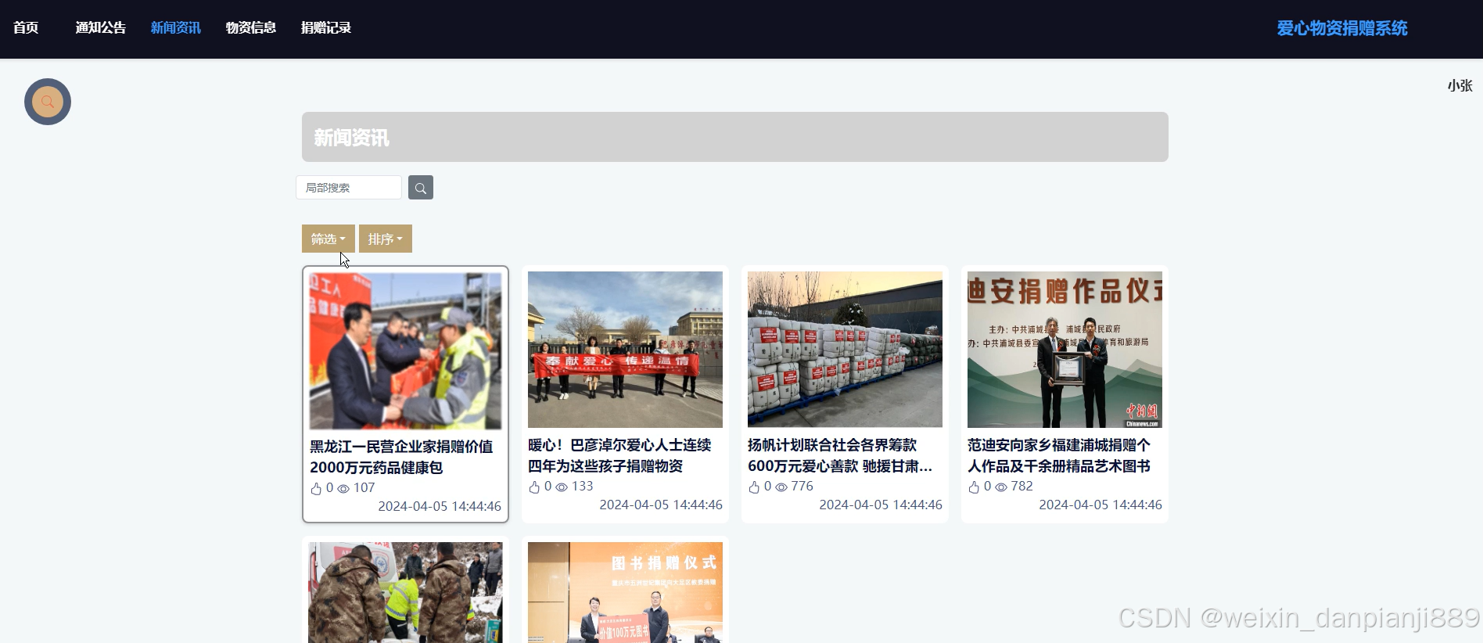Open the 捐赠记录 menu item

(326, 28)
